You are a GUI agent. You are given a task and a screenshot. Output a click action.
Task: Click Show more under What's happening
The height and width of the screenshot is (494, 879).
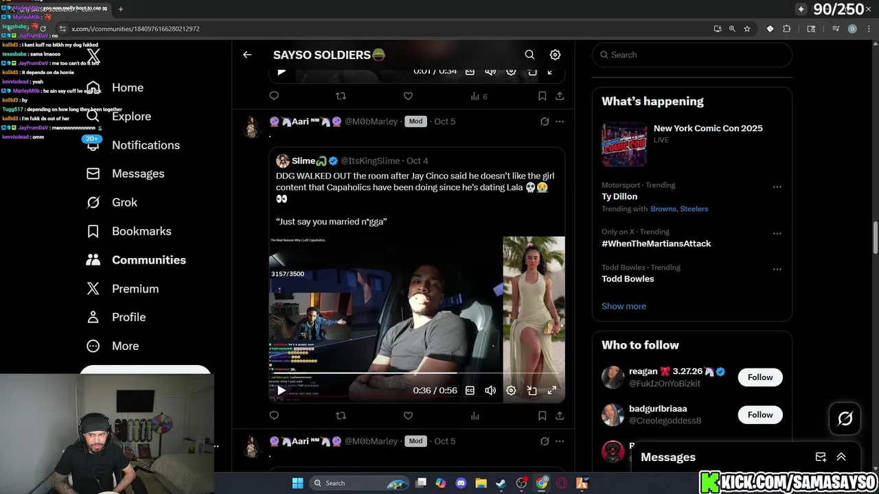pyautogui.click(x=624, y=306)
